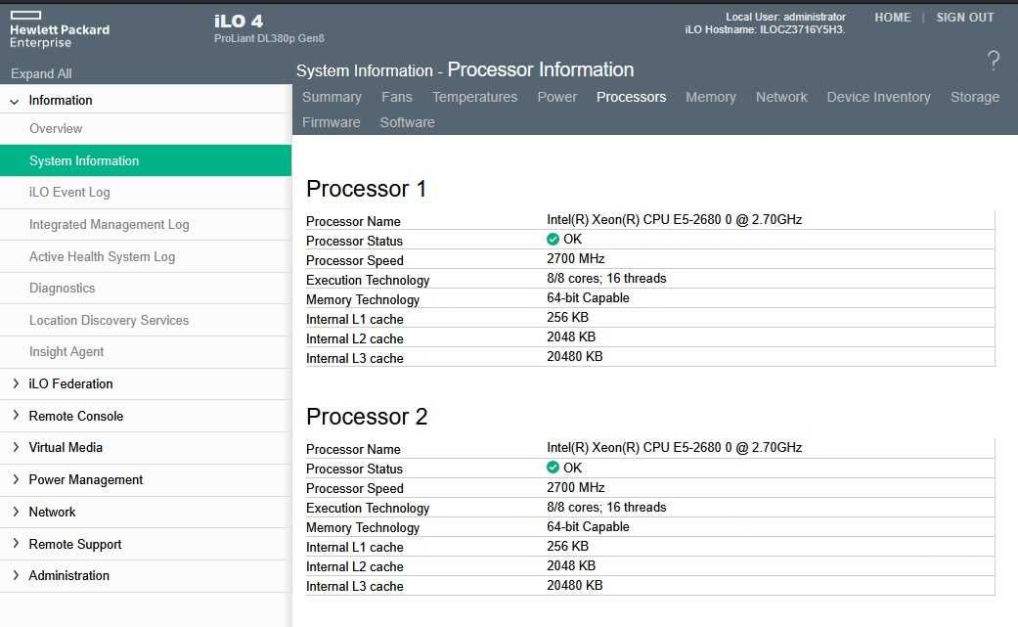This screenshot has height=627, width=1018.
Task: Click the Hewlett Packard Enterprise logo
Action: point(59,30)
